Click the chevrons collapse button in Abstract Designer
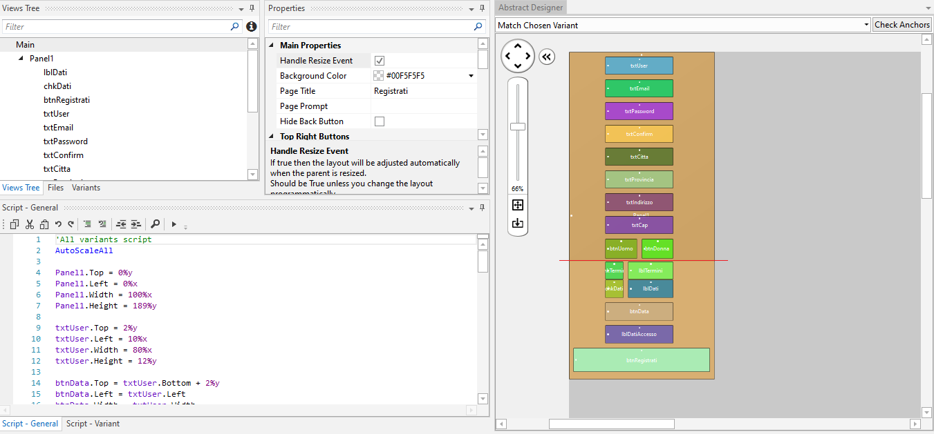This screenshot has height=434, width=934. (x=546, y=57)
